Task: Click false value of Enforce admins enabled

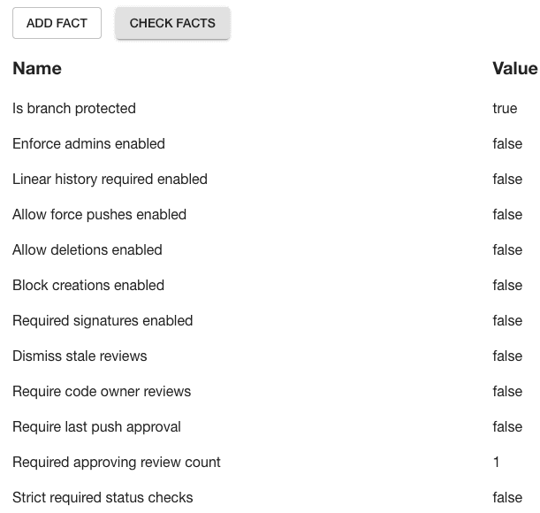Action: [507, 144]
